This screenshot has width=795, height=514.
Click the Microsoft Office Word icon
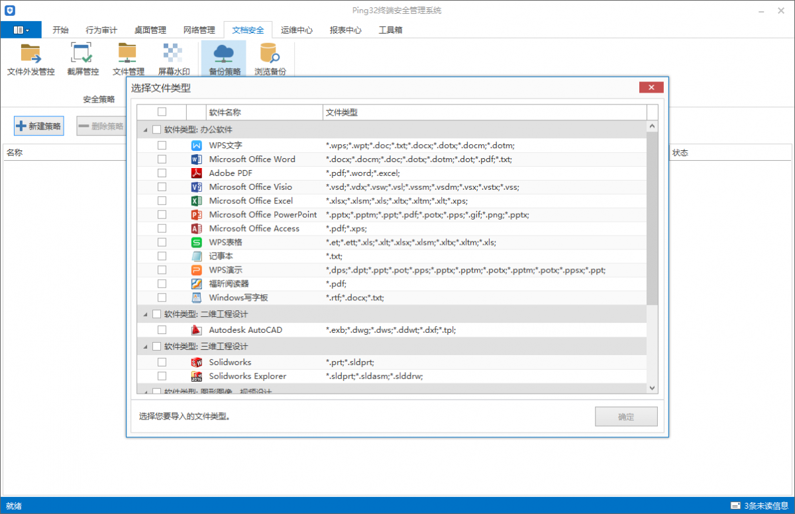click(196, 159)
